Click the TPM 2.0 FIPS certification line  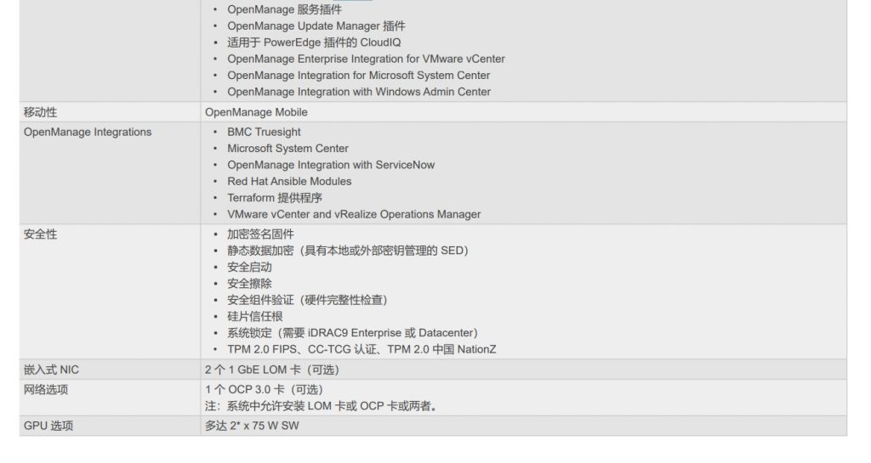pyautogui.click(x=361, y=349)
